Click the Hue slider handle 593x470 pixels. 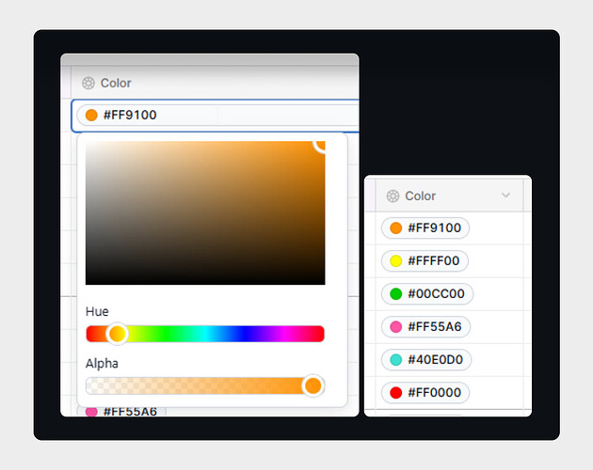click(x=118, y=334)
